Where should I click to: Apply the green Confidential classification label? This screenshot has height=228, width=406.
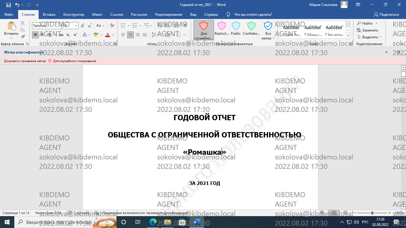251,28
